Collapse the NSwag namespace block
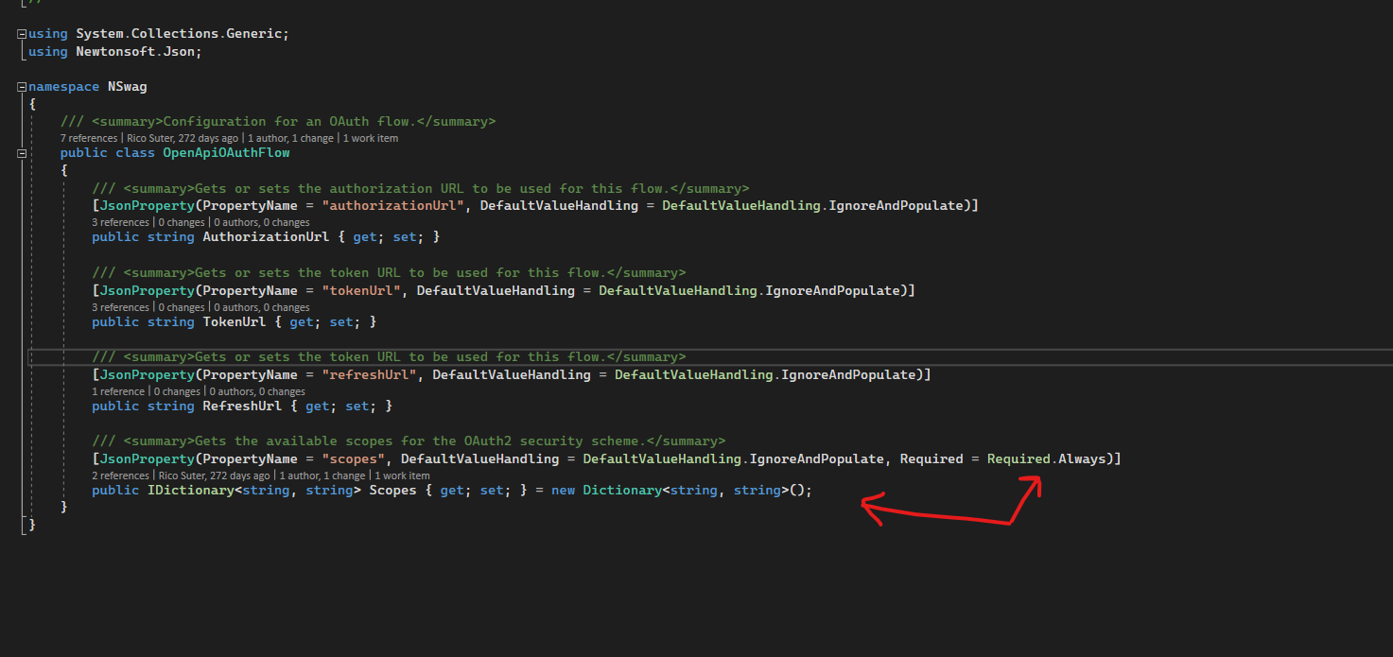Screen dimensions: 1393x657 click(20, 85)
